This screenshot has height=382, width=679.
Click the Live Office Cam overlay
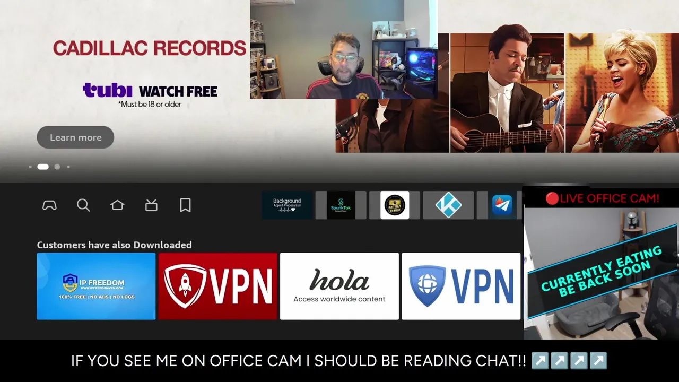coord(601,263)
